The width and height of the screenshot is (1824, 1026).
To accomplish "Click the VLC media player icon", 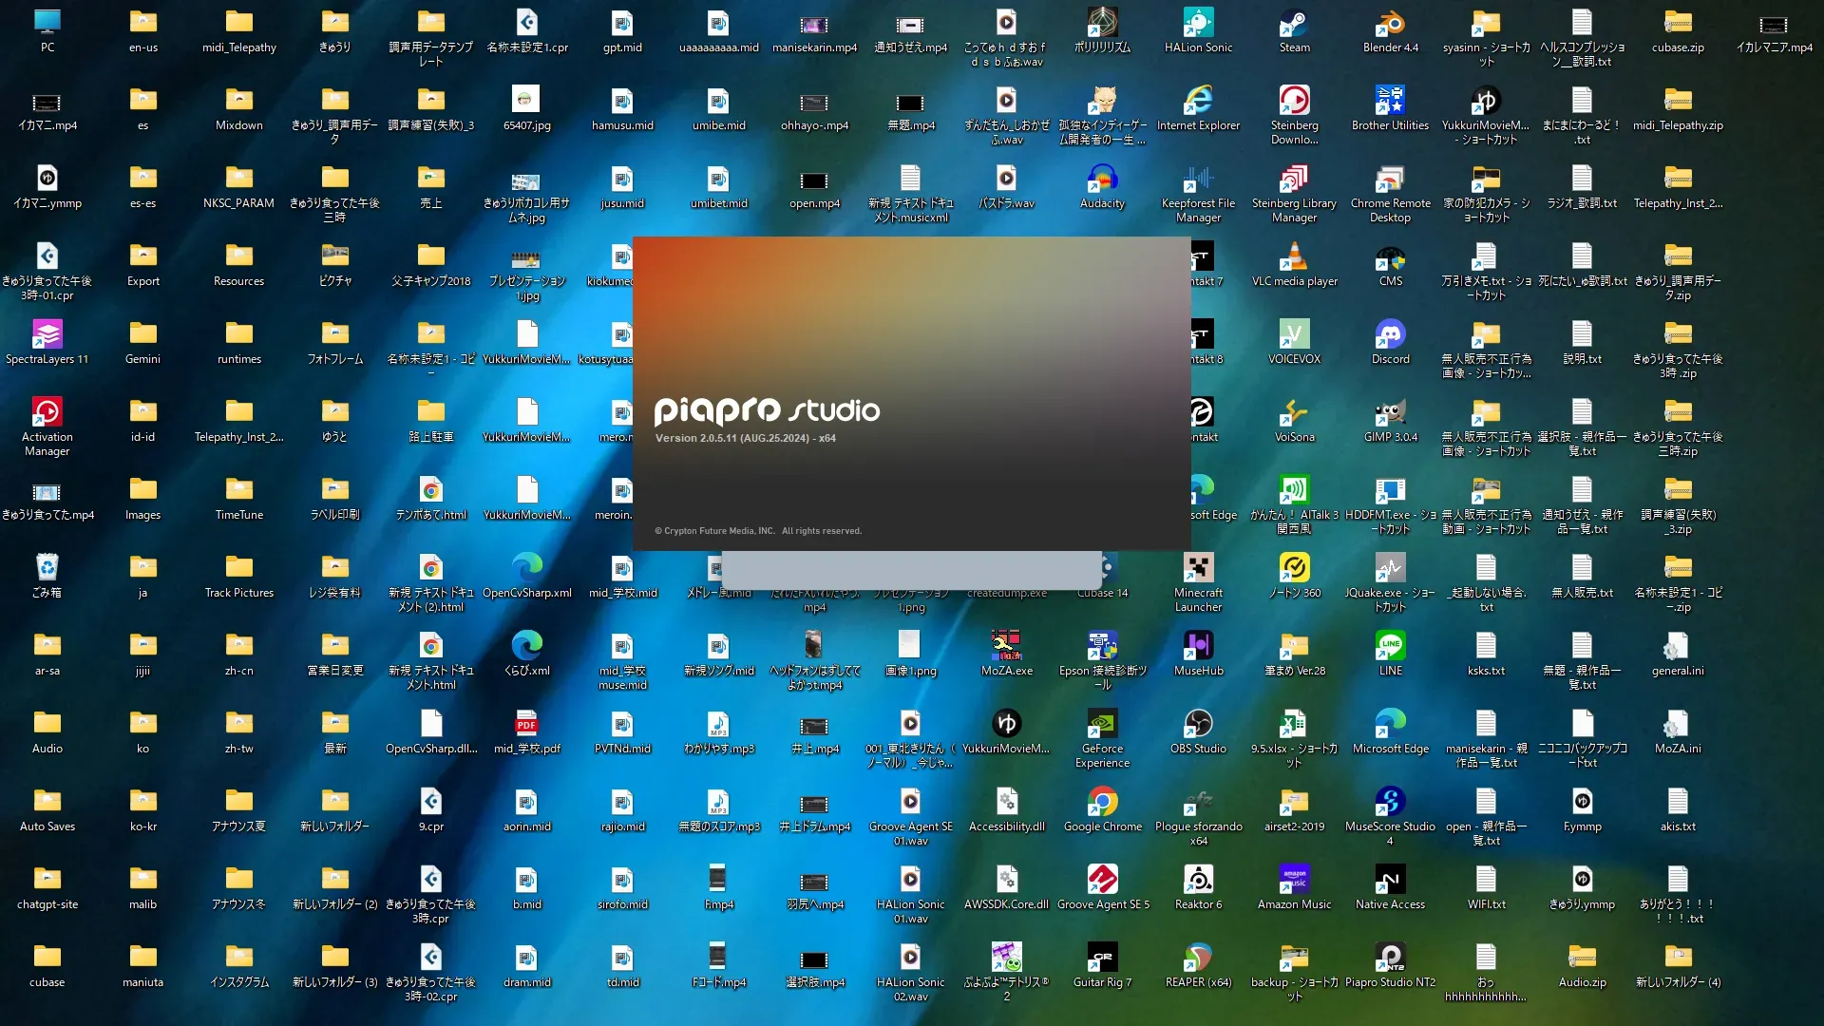I will coord(1294,256).
